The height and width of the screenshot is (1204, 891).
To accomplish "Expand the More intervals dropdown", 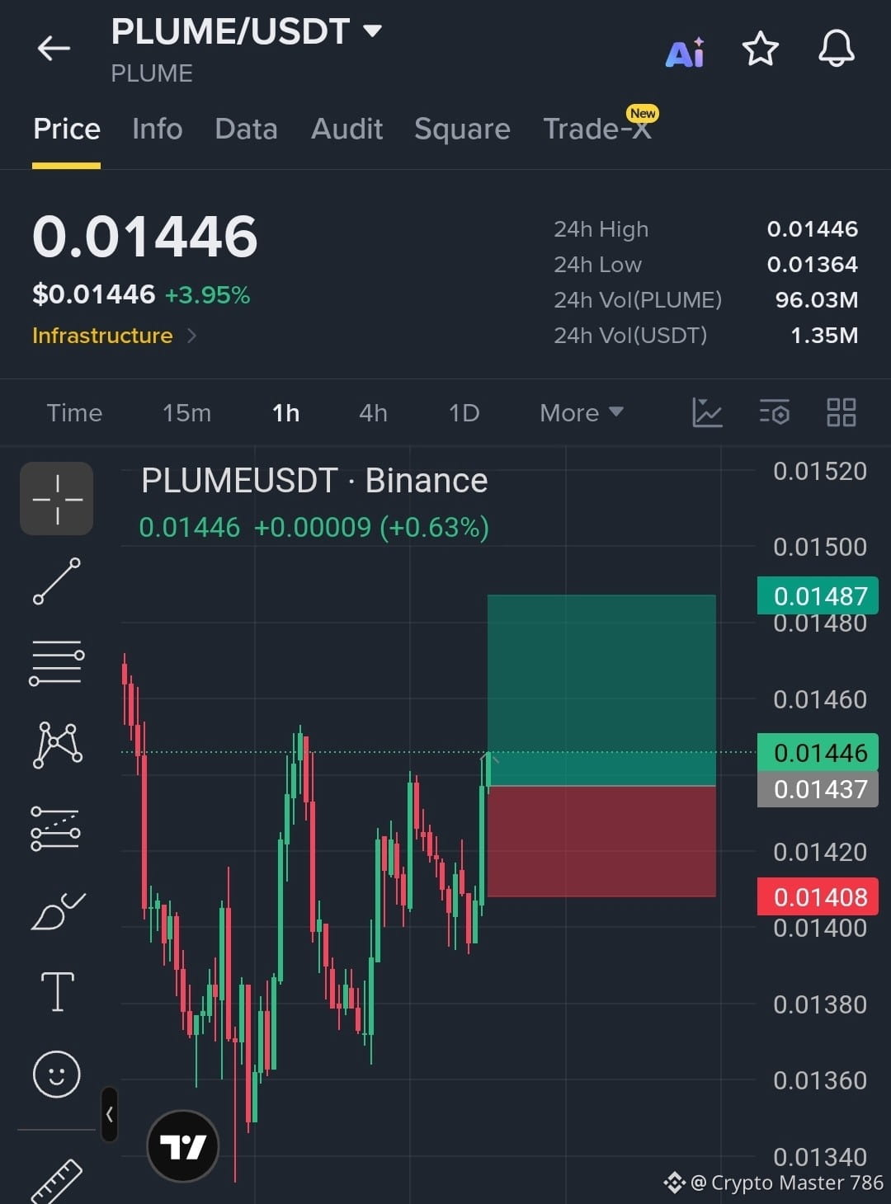I will click(x=581, y=412).
